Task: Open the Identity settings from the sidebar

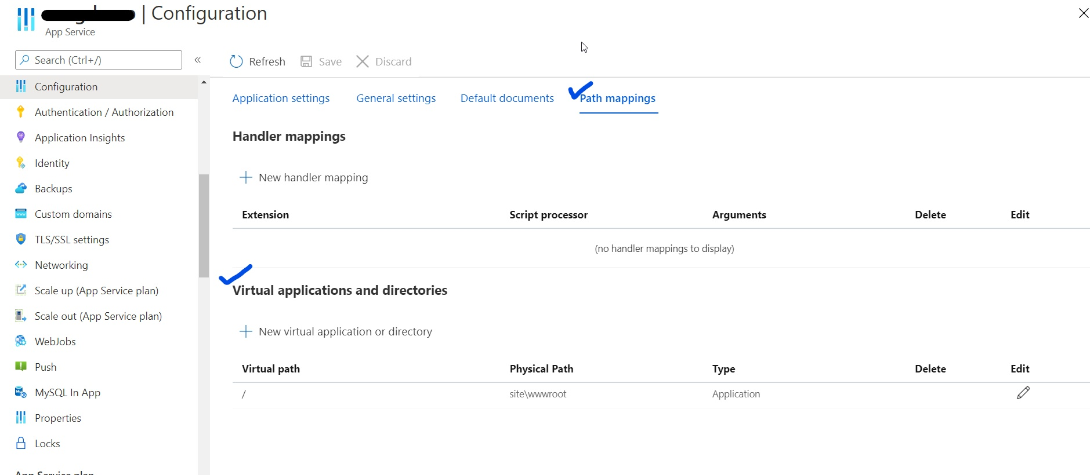Action: coord(51,163)
